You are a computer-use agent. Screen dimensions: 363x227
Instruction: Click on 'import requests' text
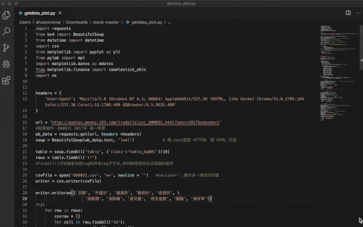pos(53,28)
